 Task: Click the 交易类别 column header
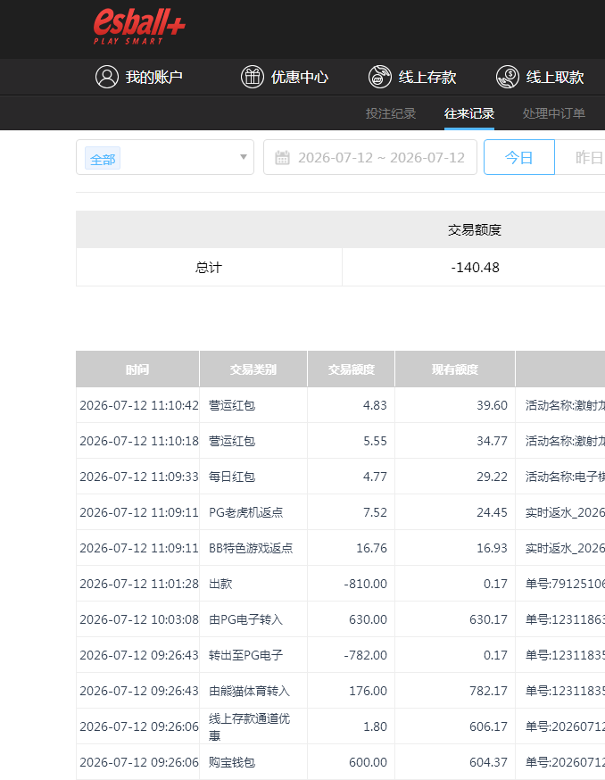253,369
